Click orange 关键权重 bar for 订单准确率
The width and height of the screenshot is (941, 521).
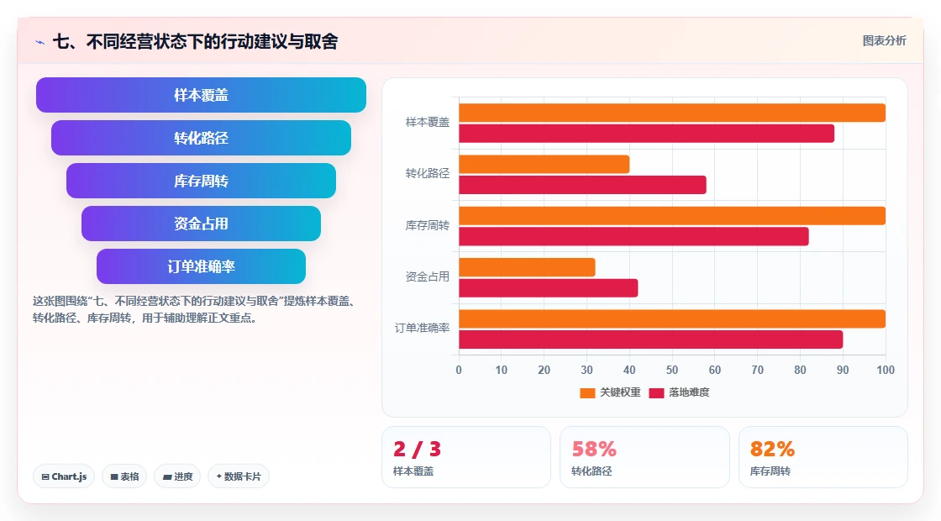coord(672,318)
